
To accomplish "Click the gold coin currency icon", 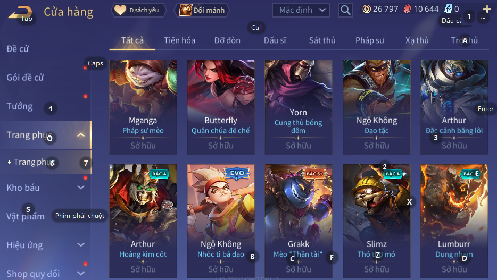I will 367,9.
